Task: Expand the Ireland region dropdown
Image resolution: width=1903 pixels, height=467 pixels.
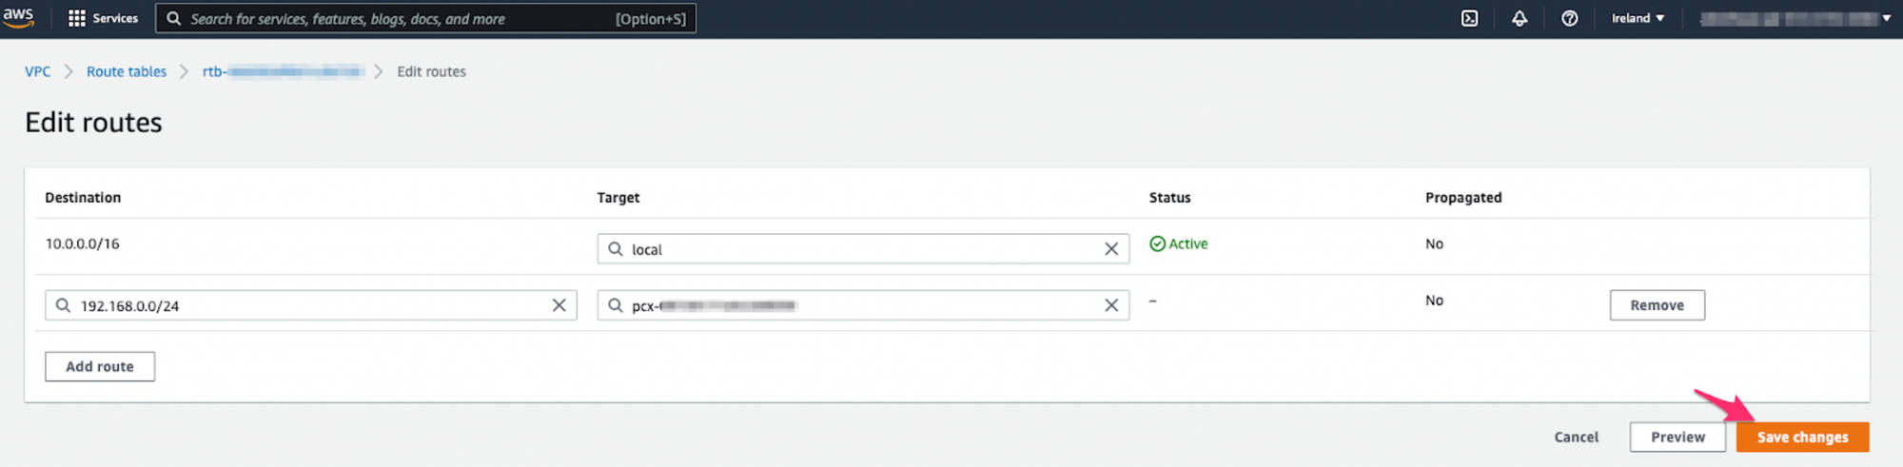Action: 1638,18
